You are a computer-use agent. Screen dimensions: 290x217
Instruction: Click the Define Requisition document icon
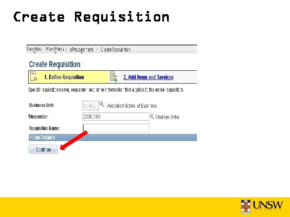34,76
